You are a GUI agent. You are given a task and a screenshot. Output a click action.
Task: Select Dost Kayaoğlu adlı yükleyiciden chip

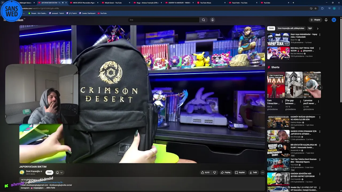click(291, 28)
